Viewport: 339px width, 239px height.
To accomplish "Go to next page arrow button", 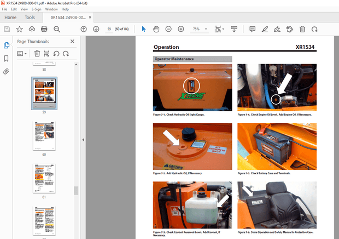I will coord(96,29).
